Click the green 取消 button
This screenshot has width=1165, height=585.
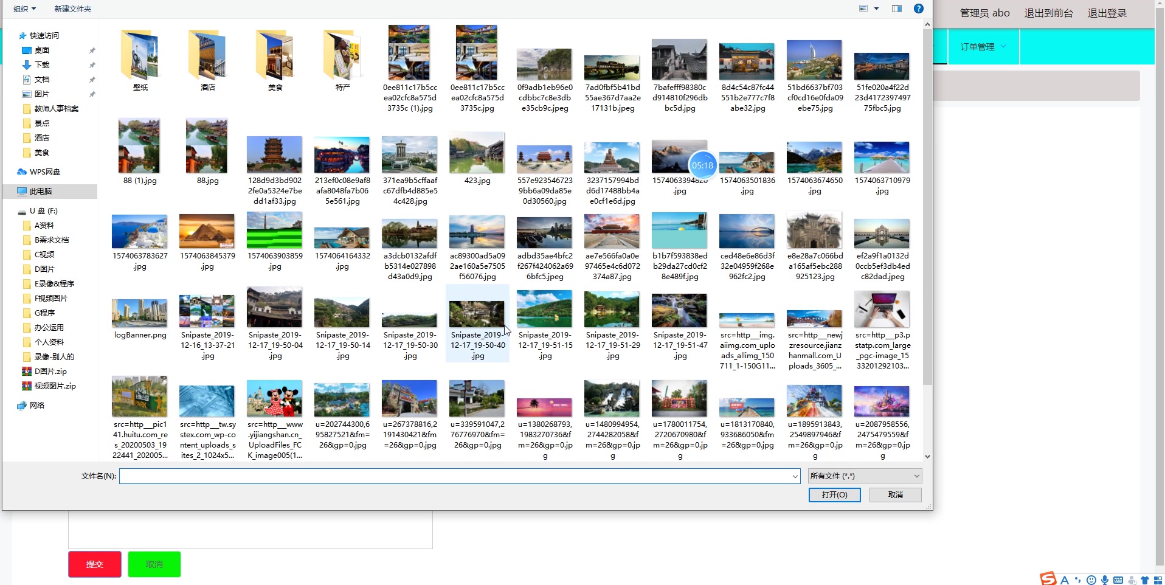tap(154, 564)
